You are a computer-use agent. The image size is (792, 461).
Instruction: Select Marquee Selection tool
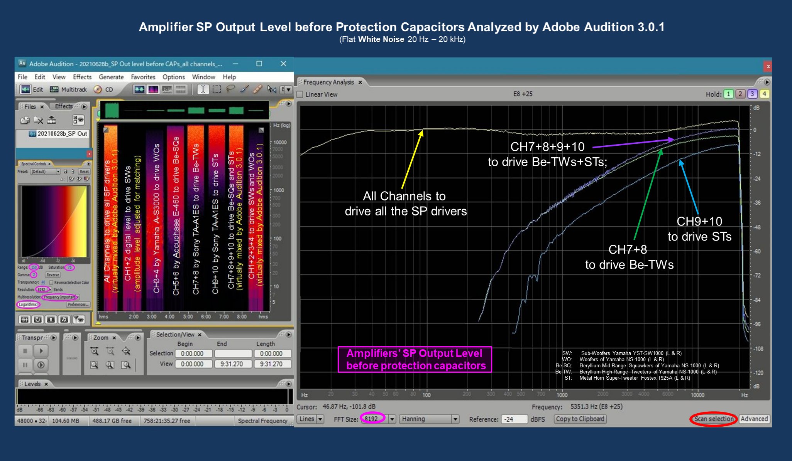pyautogui.click(x=217, y=89)
